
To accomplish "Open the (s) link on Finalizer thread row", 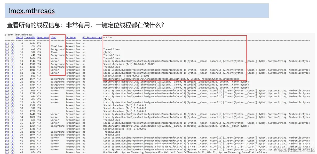I will pyautogui.click(x=12, y=46).
